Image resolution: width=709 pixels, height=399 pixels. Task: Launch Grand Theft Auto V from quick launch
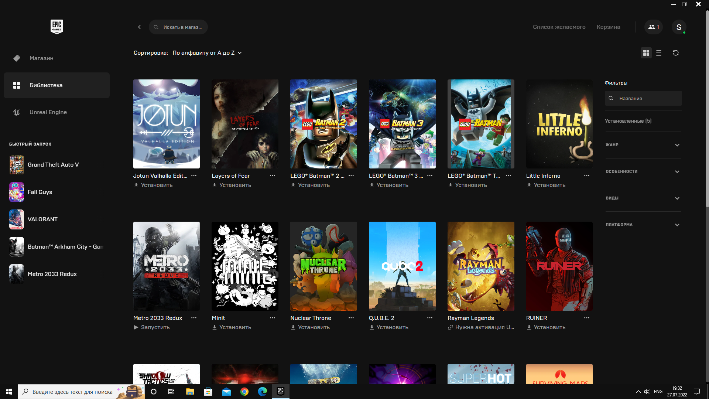pyautogui.click(x=56, y=165)
